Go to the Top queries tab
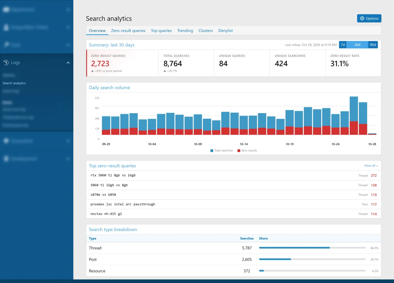 161,31
